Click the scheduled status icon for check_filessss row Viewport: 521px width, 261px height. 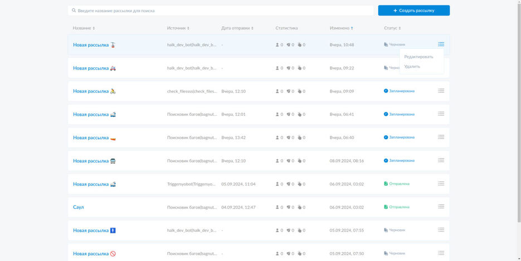pyautogui.click(x=386, y=91)
